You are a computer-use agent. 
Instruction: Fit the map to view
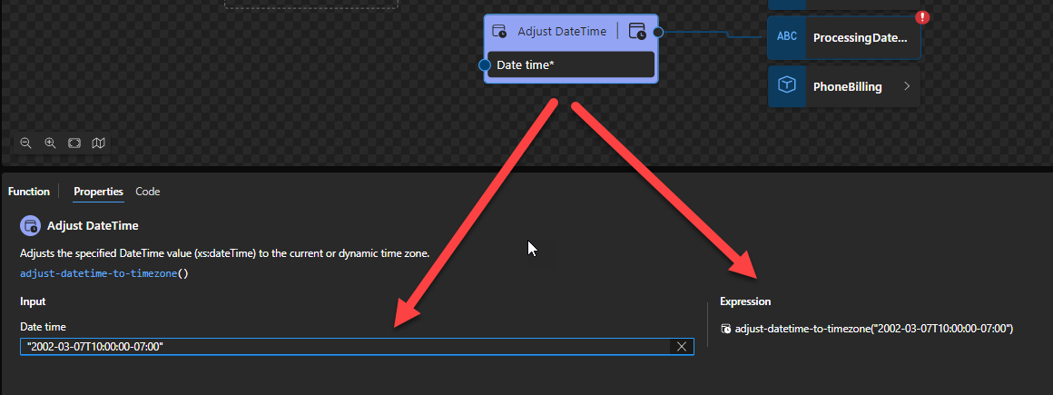[74, 143]
